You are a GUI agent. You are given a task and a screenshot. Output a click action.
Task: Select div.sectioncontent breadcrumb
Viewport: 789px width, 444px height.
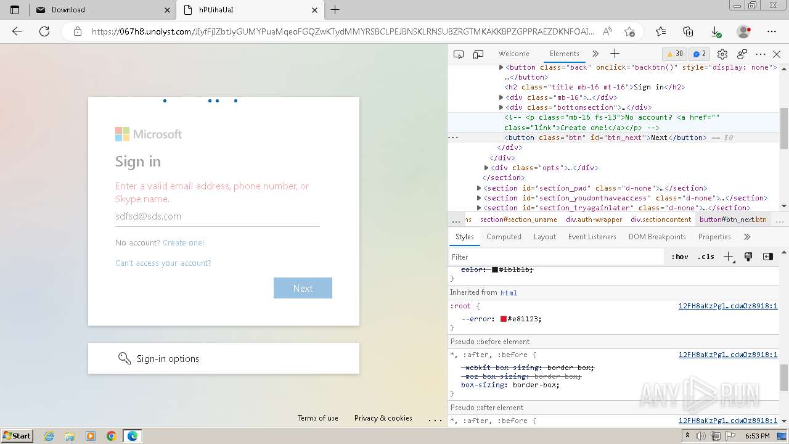pos(661,220)
